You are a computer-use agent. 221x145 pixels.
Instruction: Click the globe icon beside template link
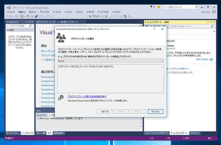click(61, 98)
